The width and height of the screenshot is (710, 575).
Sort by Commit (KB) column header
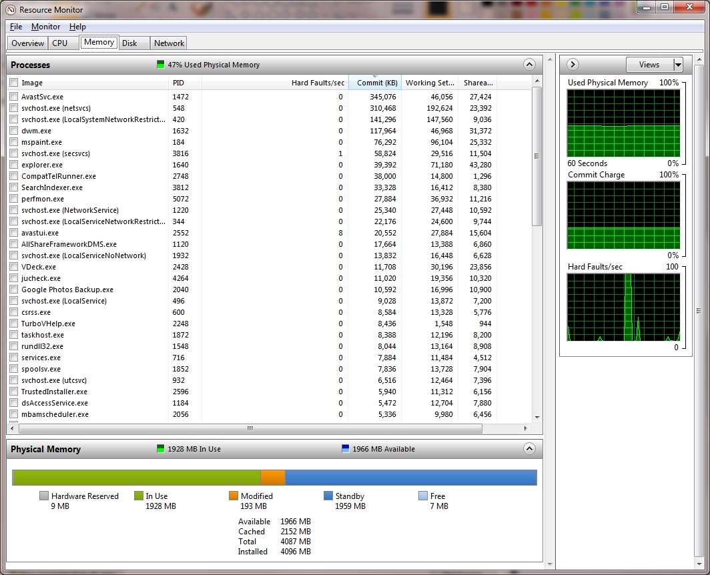pos(375,83)
